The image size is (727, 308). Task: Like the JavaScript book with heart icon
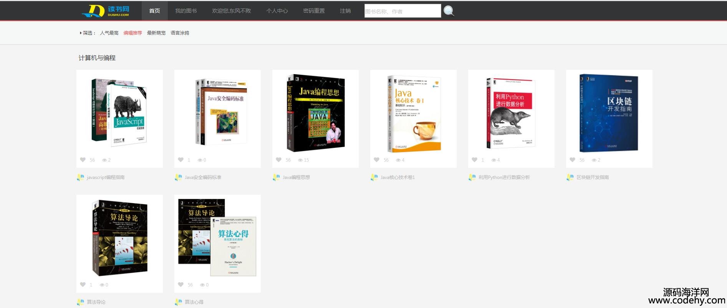(83, 160)
